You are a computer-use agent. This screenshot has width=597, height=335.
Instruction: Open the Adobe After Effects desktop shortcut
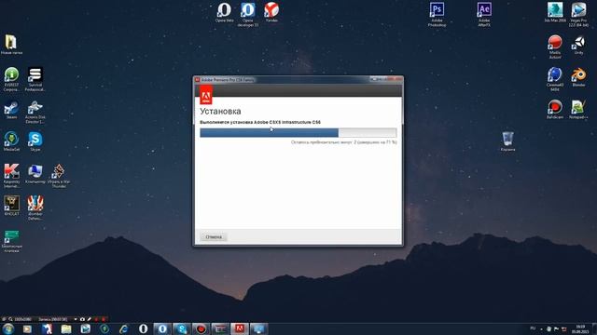pyautogui.click(x=484, y=14)
